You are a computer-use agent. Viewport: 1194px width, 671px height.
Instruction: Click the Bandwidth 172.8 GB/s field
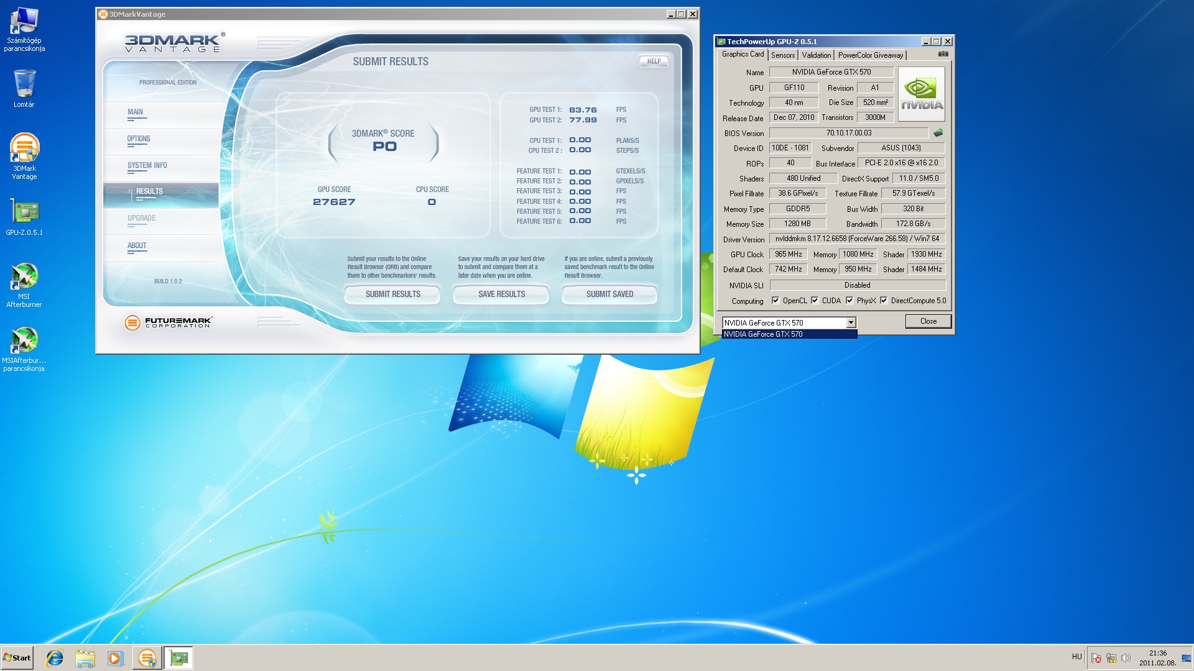pos(913,224)
